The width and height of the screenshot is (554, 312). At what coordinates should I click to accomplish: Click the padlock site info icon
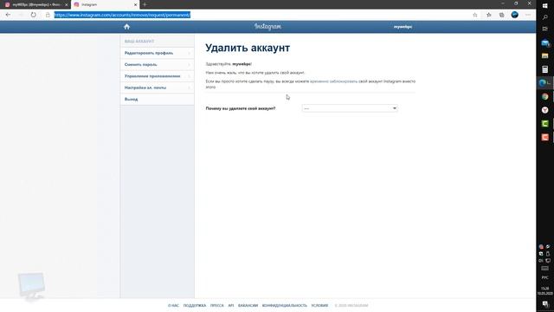click(x=48, y=15)
